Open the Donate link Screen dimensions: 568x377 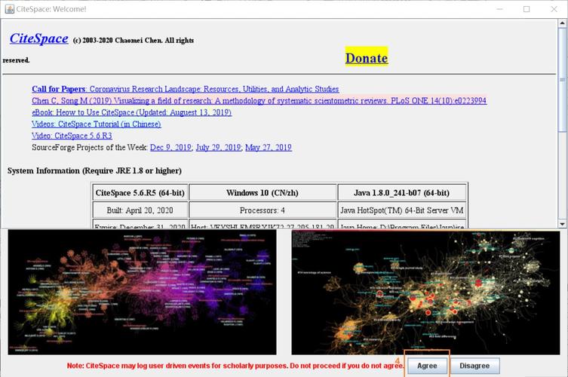pos(366,57)
